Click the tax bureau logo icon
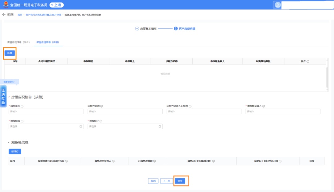 6,5
